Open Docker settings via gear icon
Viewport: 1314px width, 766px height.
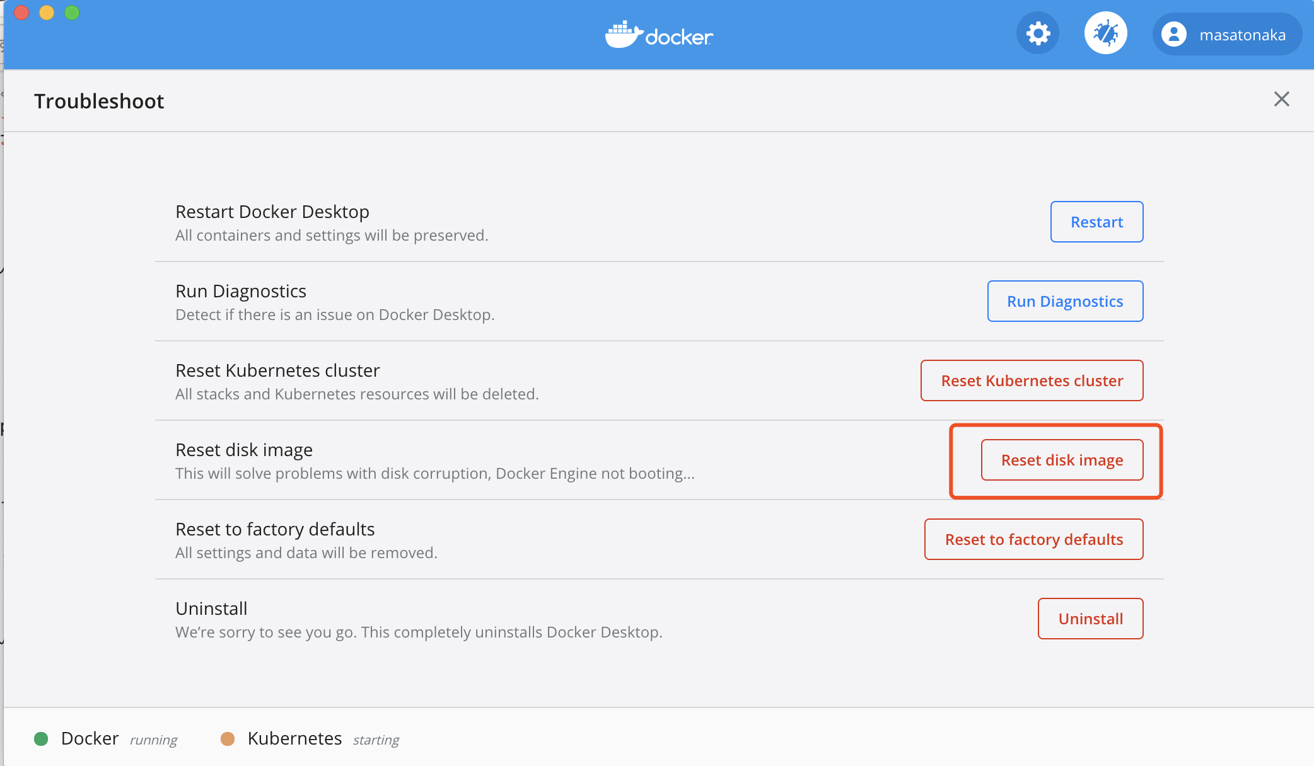pyautogui.click(x=1038, y=33)
